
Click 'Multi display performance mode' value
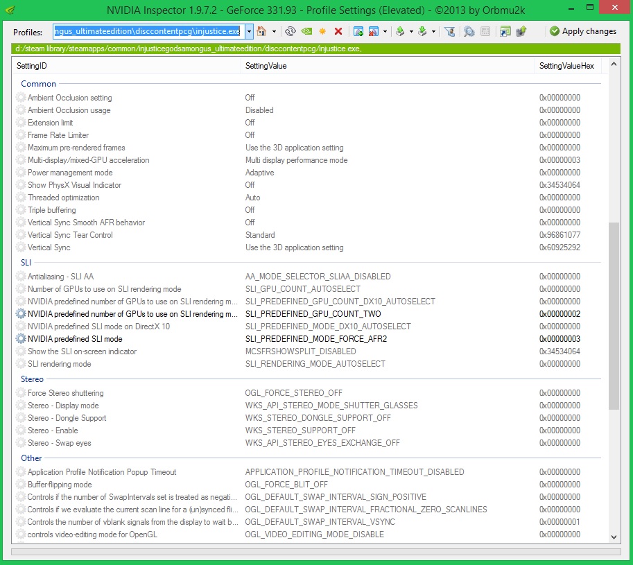coord(296,160)
